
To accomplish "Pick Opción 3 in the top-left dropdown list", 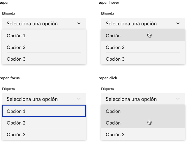I will pyautogui.click(x=16, y=59).
